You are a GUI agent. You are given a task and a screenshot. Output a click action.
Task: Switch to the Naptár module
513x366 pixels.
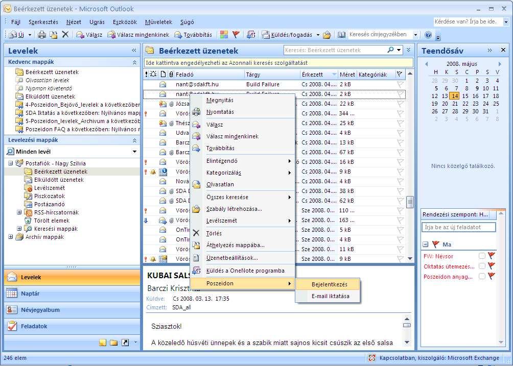tap(72, 294)
